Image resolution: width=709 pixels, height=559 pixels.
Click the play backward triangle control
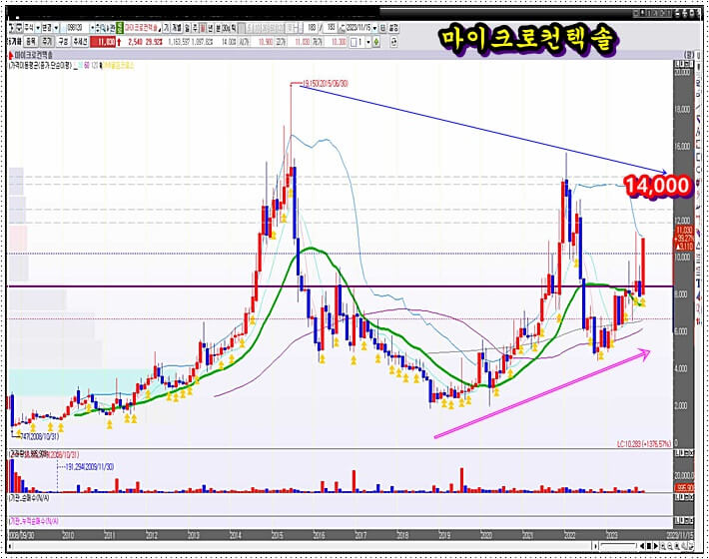(642, 546)
